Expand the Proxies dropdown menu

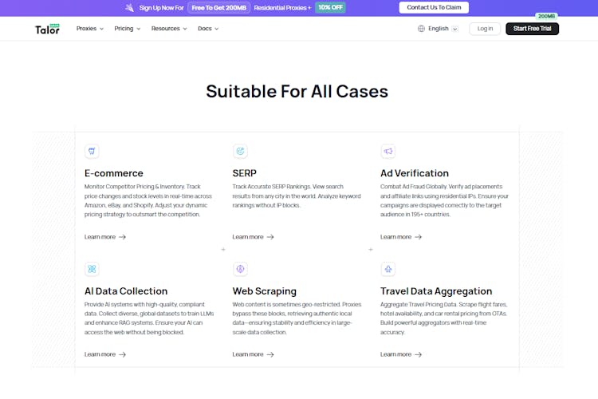(x=89, y=29)
